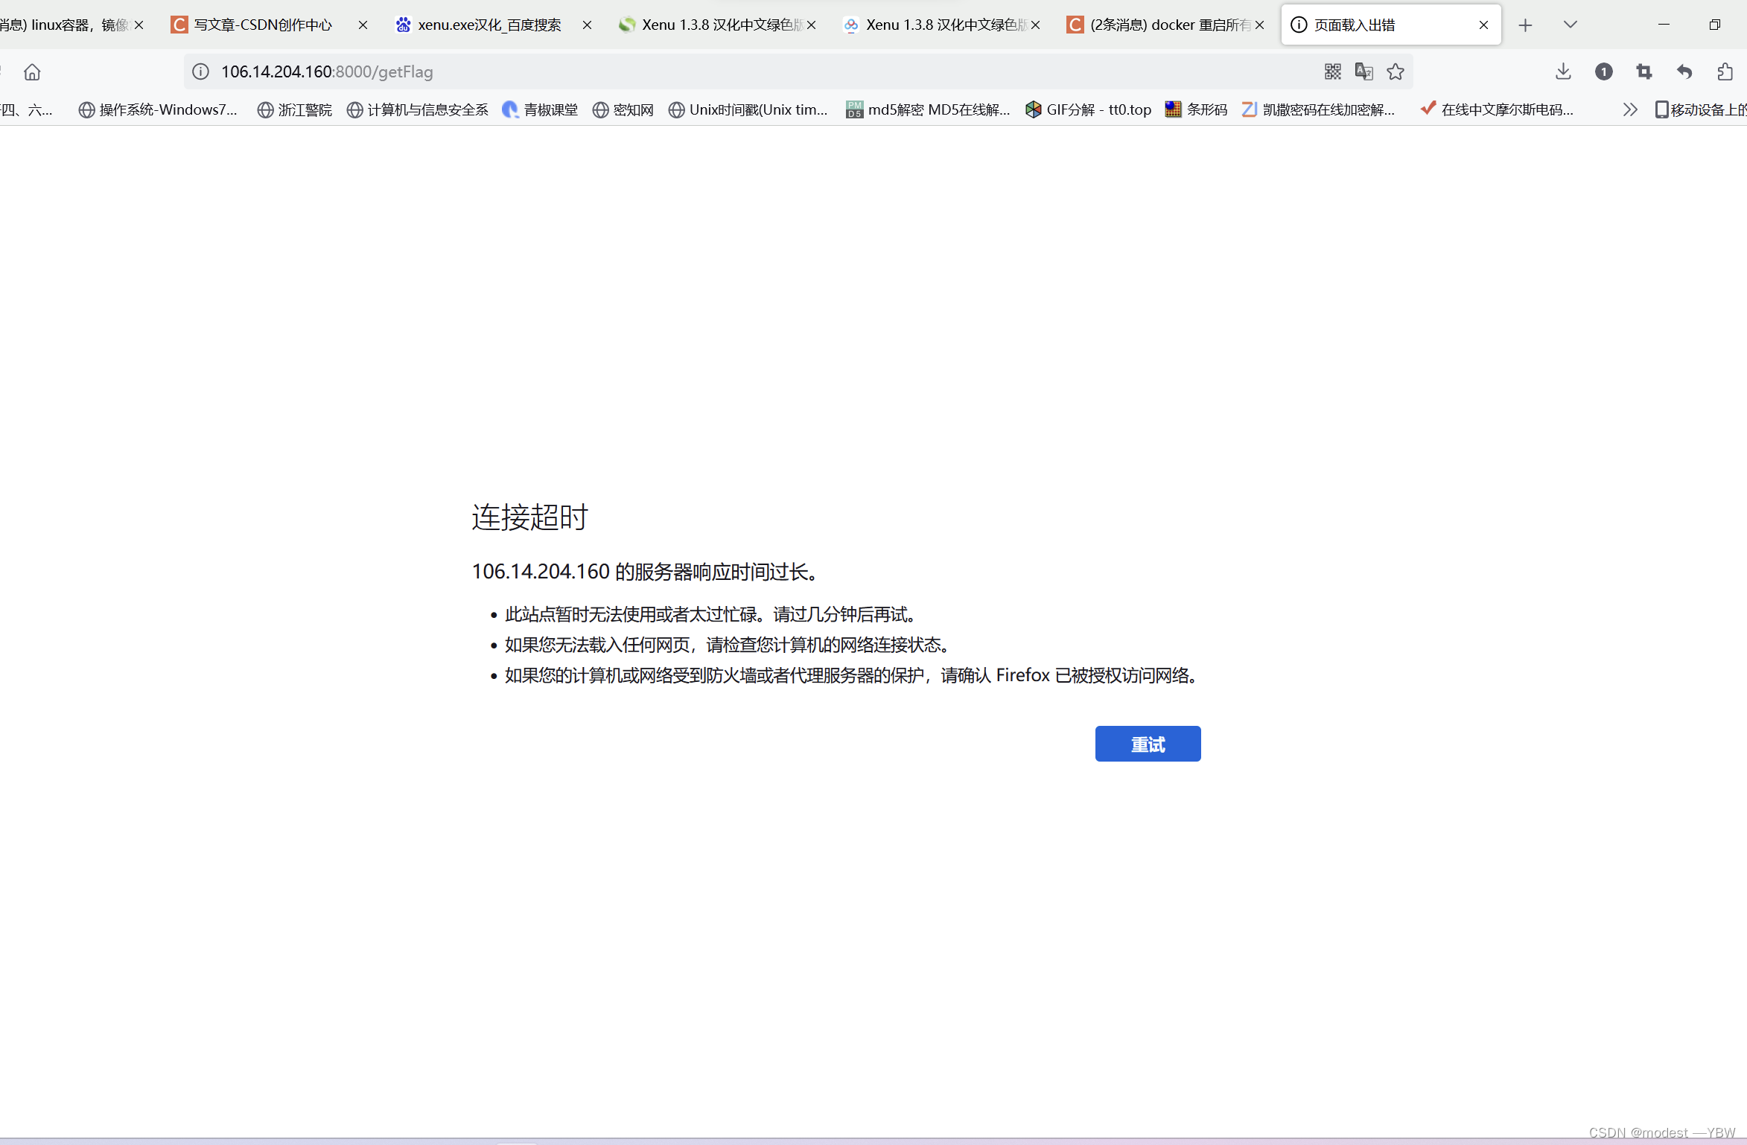The width and height of the screenshot is (1747, 1145).
Task: Click the Home icon in toolbar
Action: [x=32, y=72]
